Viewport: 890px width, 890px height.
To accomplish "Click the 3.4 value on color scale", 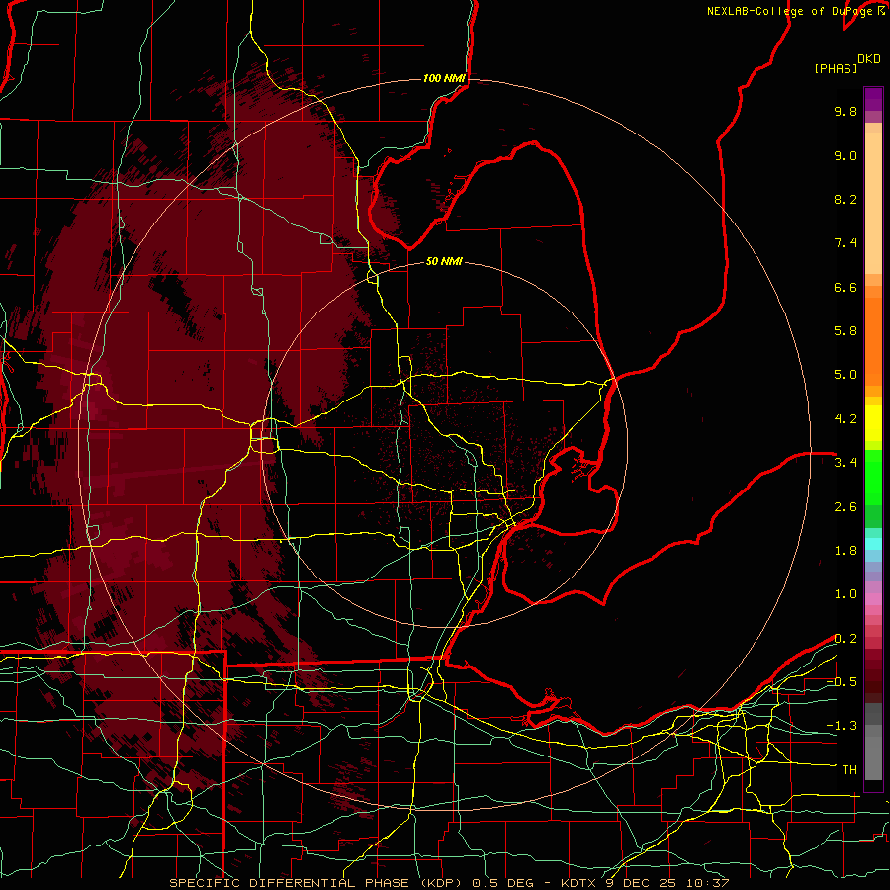I will pos(845,463).
